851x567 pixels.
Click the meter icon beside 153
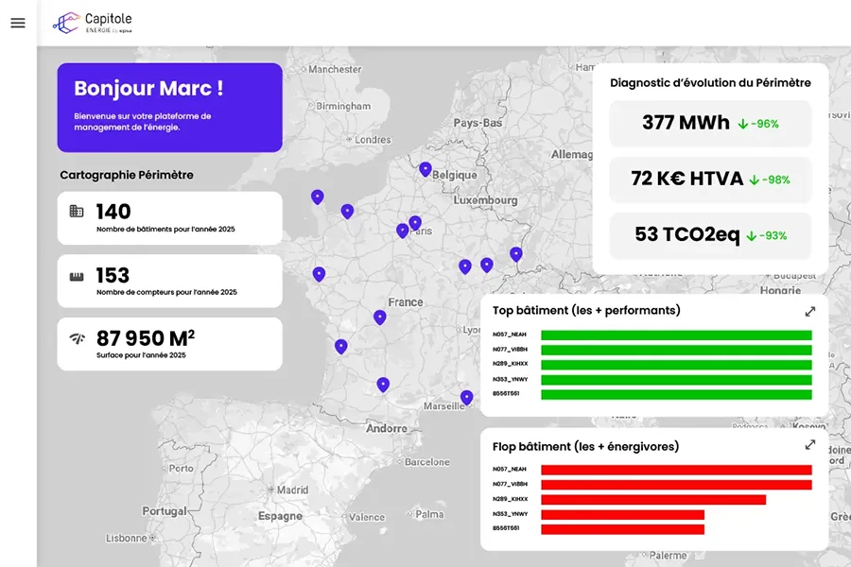pos(77,276)
